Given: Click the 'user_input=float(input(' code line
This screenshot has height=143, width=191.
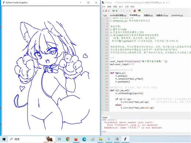Looking at the screenshot, I should point(138,61).
